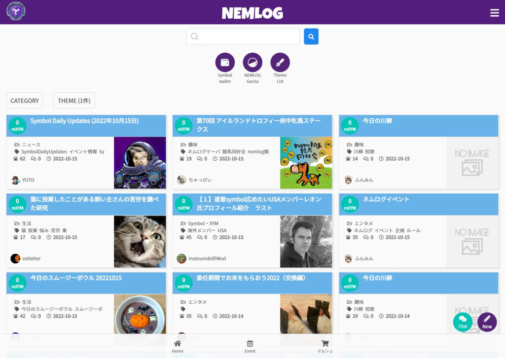Open the Chat bubble button
This screenshot has height=358, width=505.
(x=463, y=322)
